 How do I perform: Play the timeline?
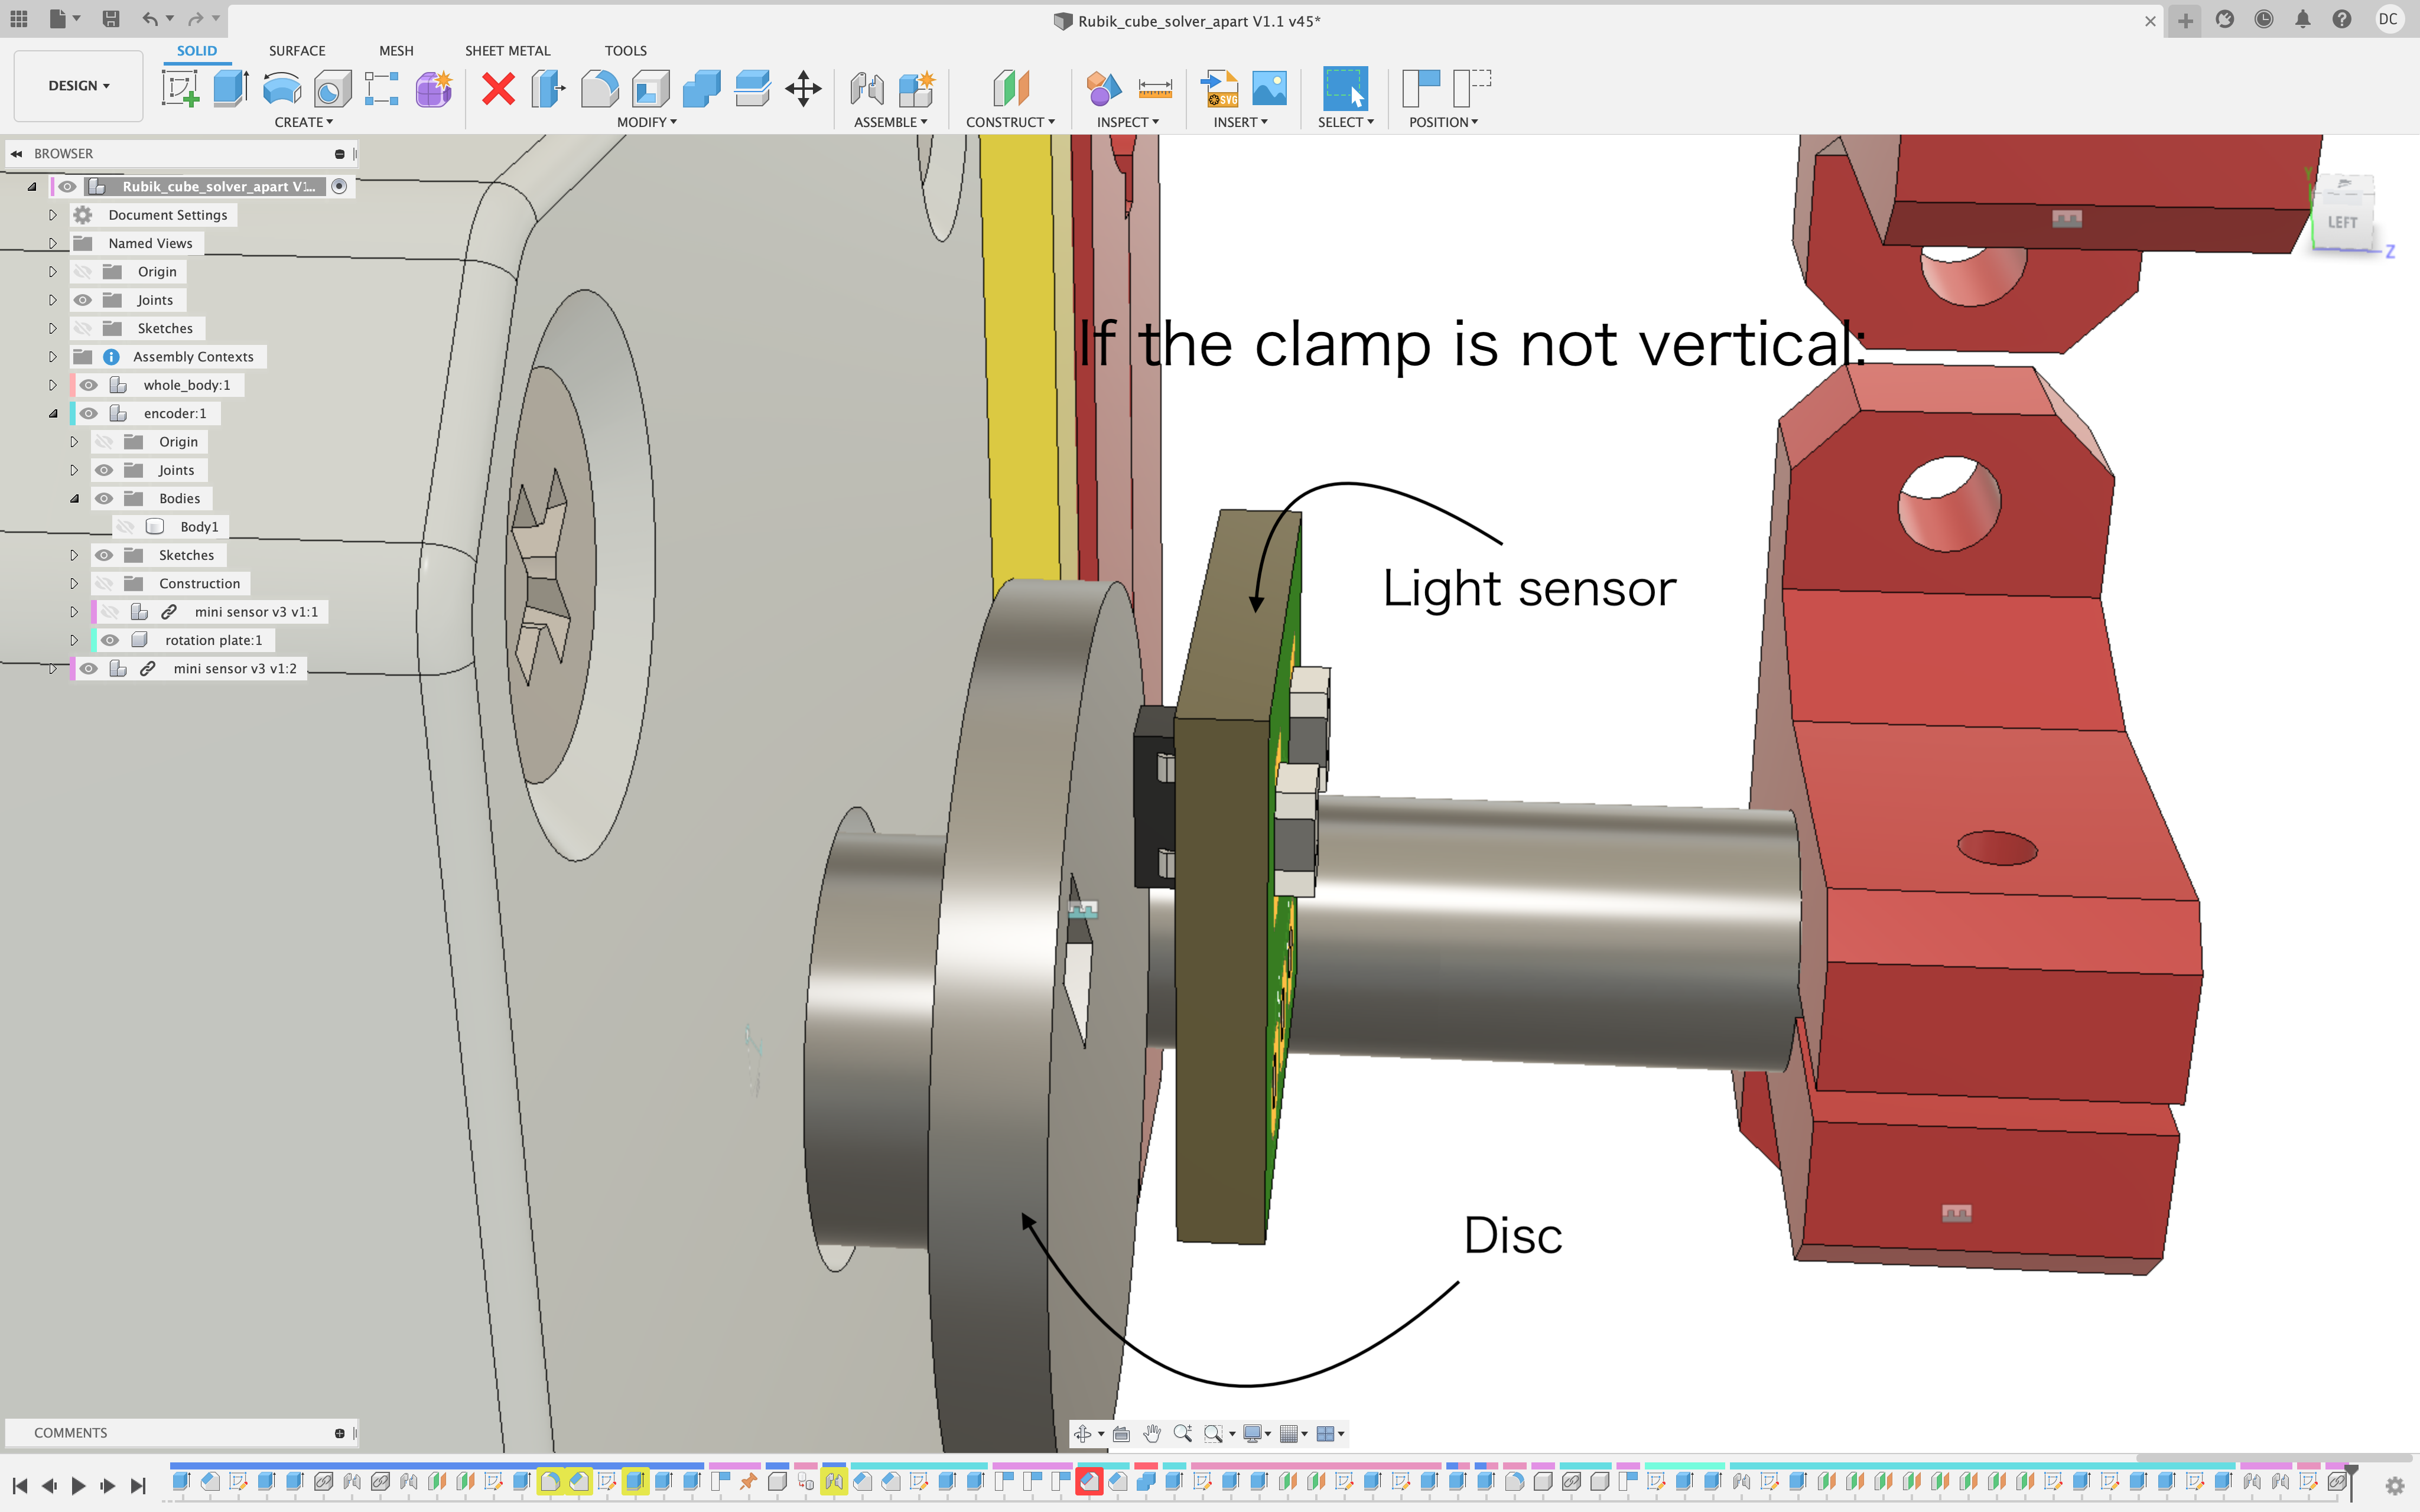[x=78, y=1485]
